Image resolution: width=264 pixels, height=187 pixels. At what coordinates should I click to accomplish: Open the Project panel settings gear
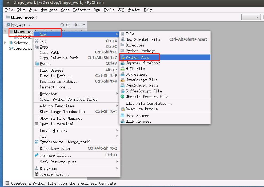coord(76,25)
